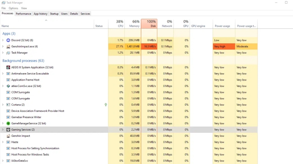Expand the GenshinImpact.exe process group

(x=3, y=47)
